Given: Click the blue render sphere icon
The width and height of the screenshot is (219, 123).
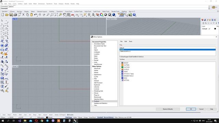Looking at the screenshot, I should coord(114,15).
